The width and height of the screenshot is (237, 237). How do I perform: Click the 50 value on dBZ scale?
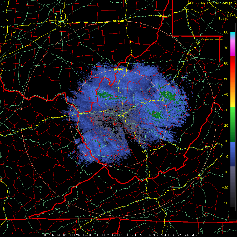[226, 79]
